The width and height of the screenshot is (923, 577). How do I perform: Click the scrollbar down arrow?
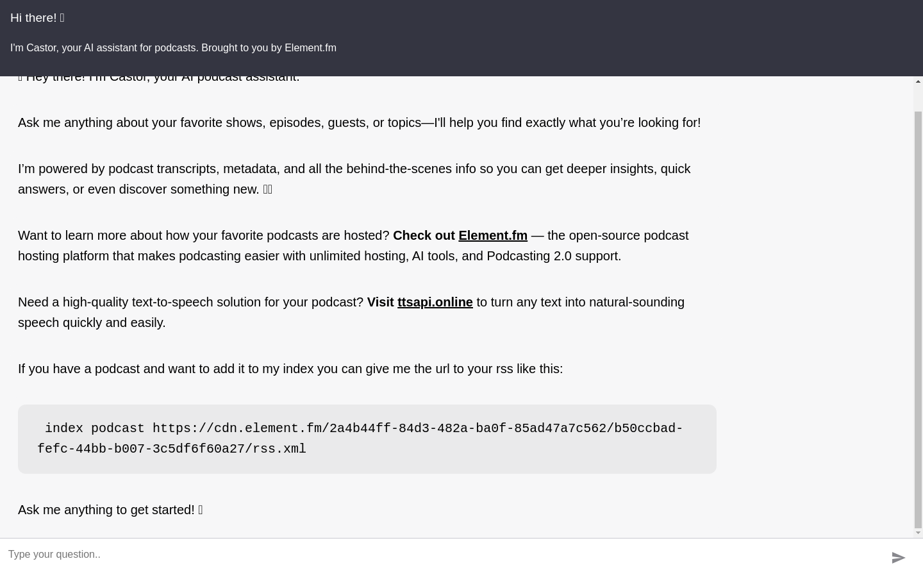click(918, 533)
